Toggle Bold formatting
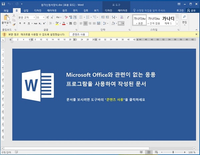Viewport: 200px width, 155px height. click(20, 23)
